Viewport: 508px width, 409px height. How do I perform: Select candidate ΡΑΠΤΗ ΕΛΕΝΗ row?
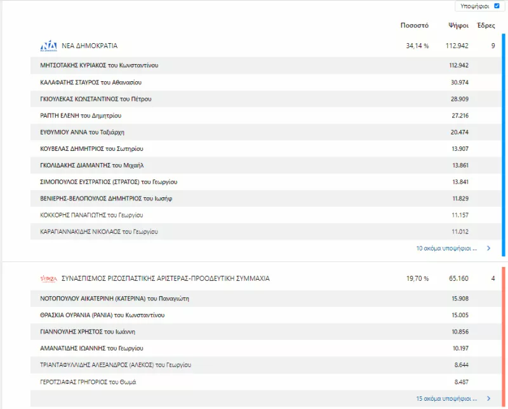coord(265,115)
